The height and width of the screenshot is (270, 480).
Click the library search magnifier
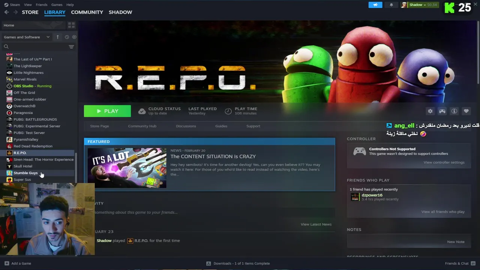coord(6,46)
